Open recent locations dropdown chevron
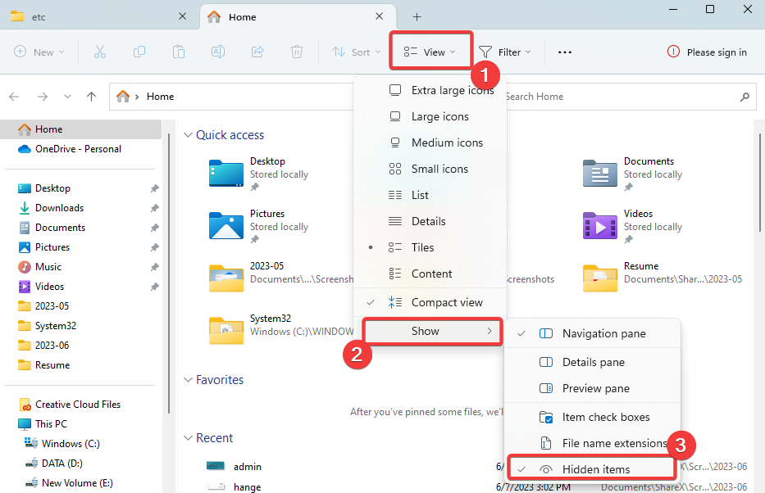The image size is (765, 493). tap(67, 97)
